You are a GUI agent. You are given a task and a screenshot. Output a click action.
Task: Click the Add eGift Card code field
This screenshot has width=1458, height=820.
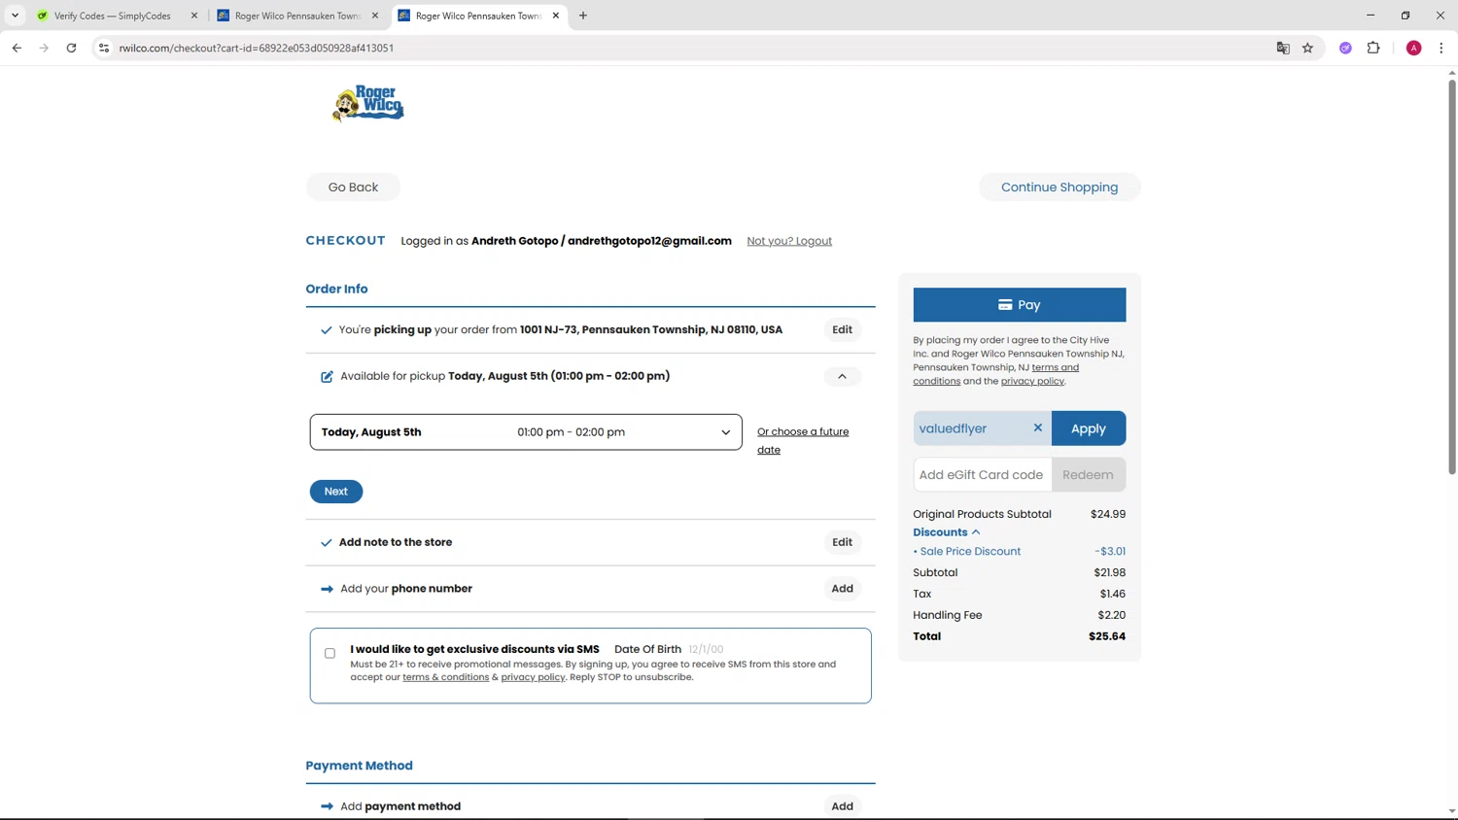coord(982,475)
